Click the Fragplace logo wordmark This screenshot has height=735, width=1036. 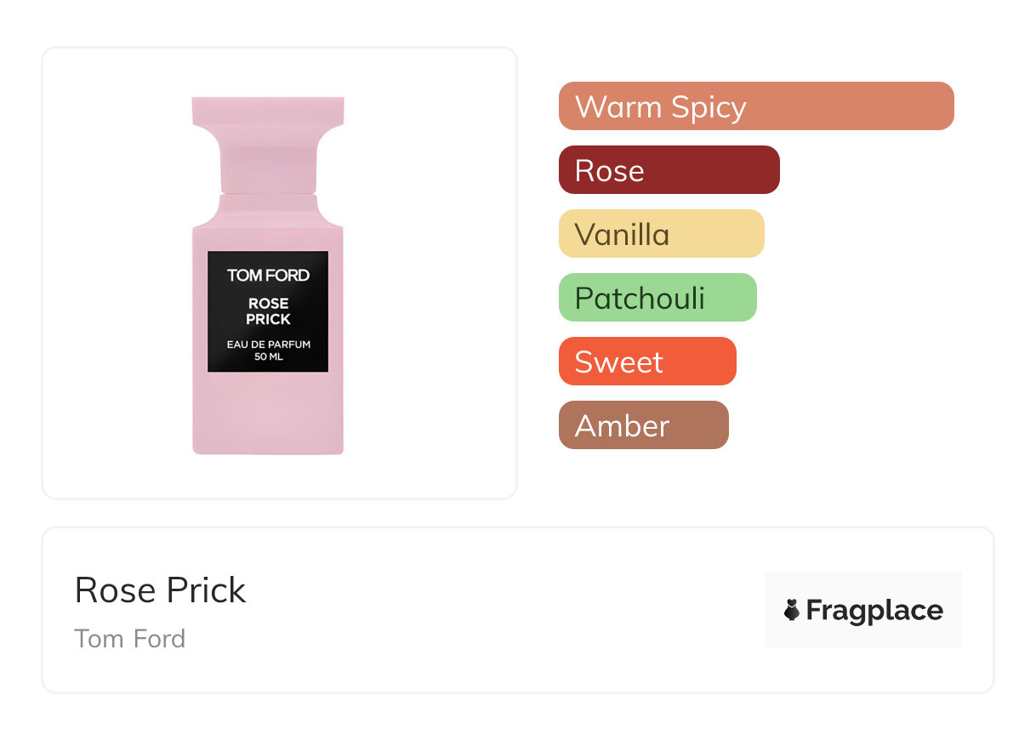point(874,610)
